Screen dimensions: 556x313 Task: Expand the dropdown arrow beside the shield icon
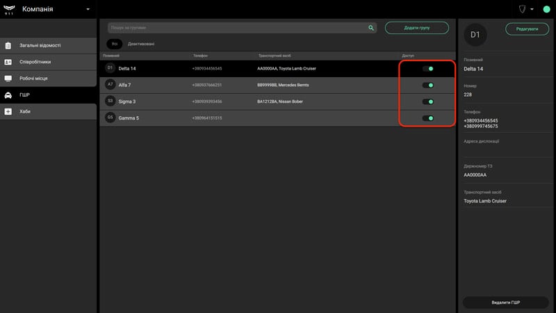pos(532,9)
